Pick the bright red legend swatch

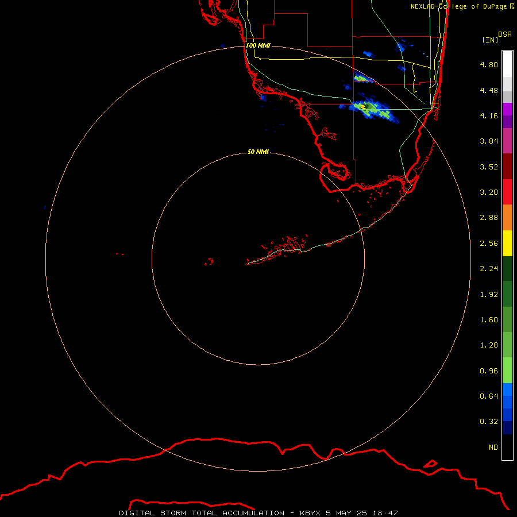coord(507,191)
